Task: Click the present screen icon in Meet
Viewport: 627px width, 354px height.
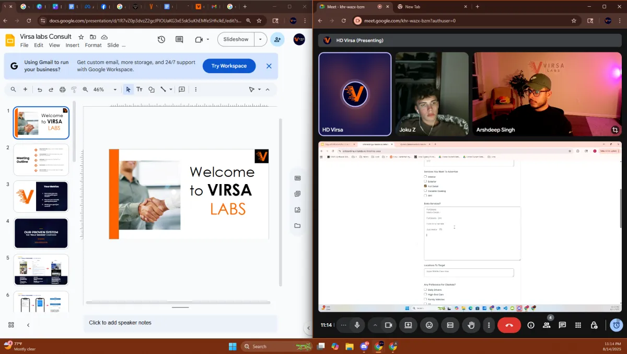Action: 408,325
